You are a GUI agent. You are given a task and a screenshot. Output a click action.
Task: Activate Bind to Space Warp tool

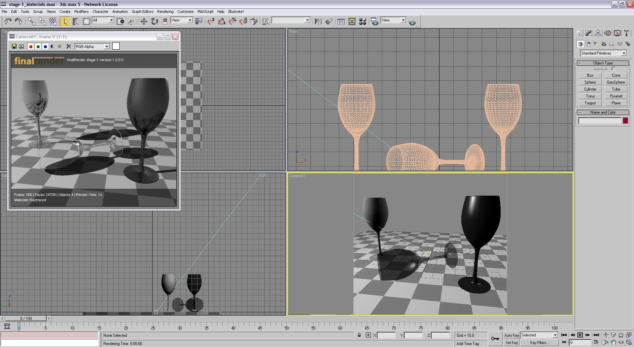point(53,21)
